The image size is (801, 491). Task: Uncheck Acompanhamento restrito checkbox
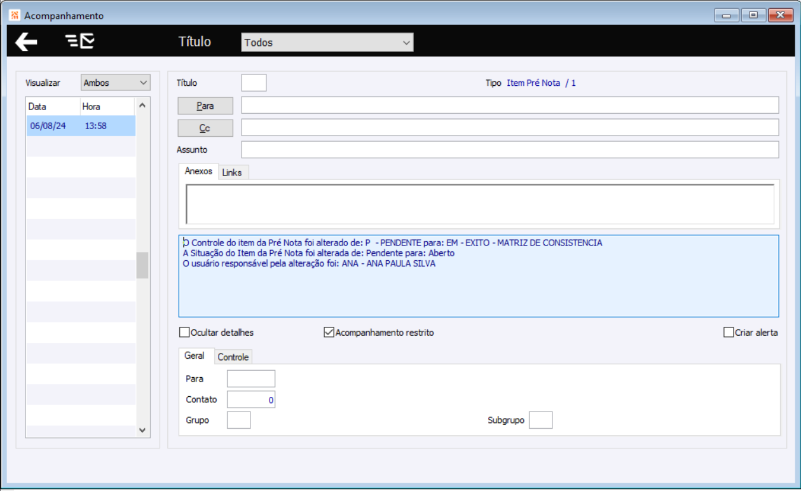(x=329, y=332)
